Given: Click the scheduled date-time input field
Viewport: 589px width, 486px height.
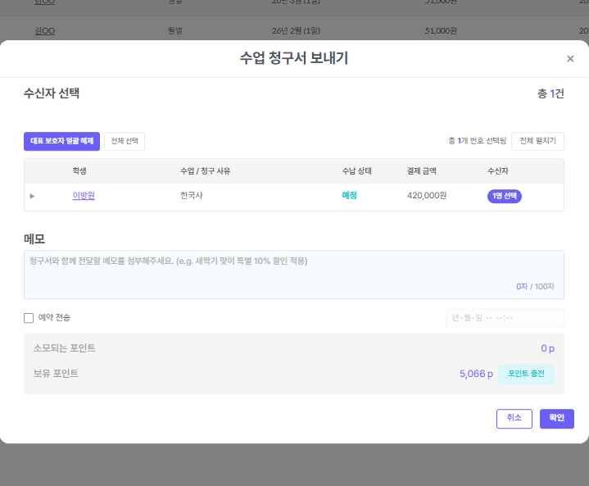Looking at the screenshot, I should point(504,318).
